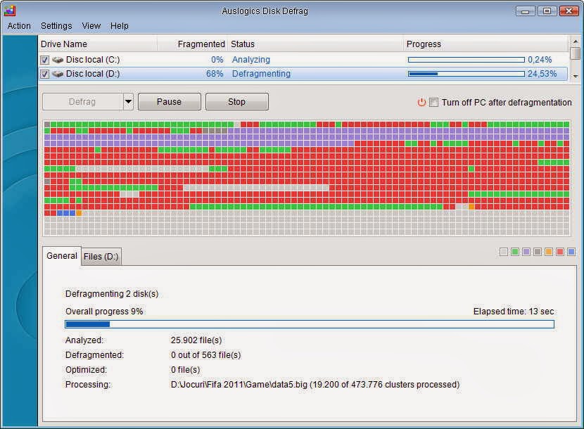The height and width of the screenshot is (429, 584).
Task: Click the C: drive progress bar
Action: [466, 60]
